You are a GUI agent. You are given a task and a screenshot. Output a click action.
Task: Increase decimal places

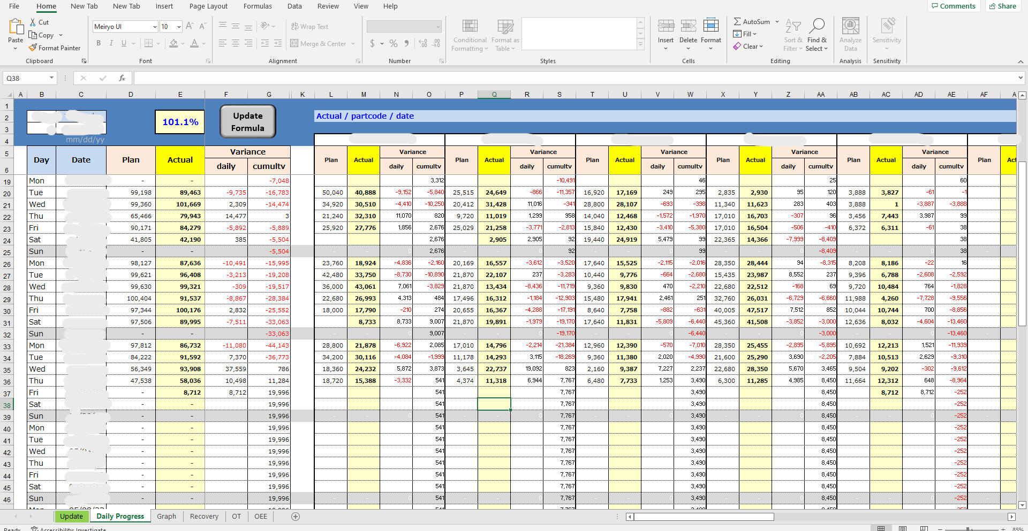[x=423, y=43]
